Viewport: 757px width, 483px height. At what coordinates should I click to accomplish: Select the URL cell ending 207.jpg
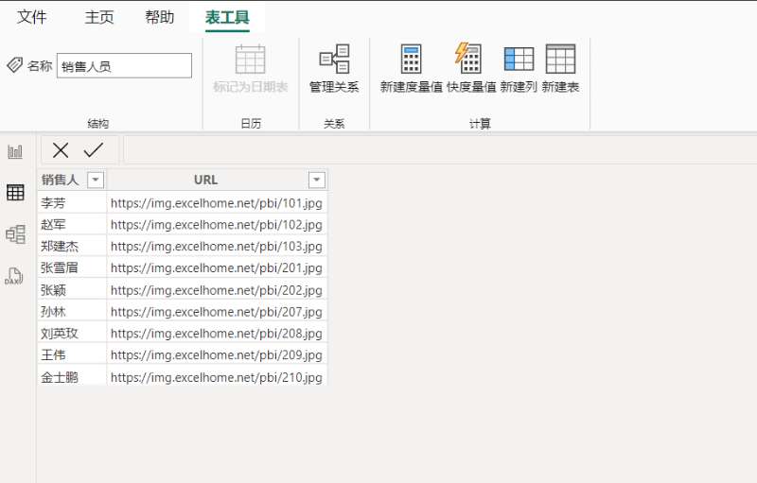point(217,311)
